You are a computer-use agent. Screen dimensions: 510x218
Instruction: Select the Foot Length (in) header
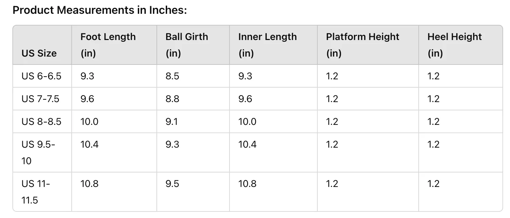click(x=108, y=45)
